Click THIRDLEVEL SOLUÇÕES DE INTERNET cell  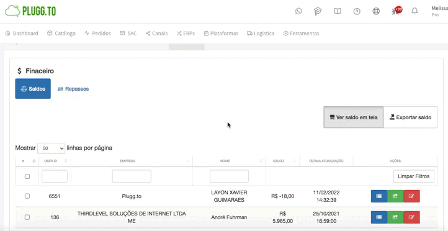[132, 217]
